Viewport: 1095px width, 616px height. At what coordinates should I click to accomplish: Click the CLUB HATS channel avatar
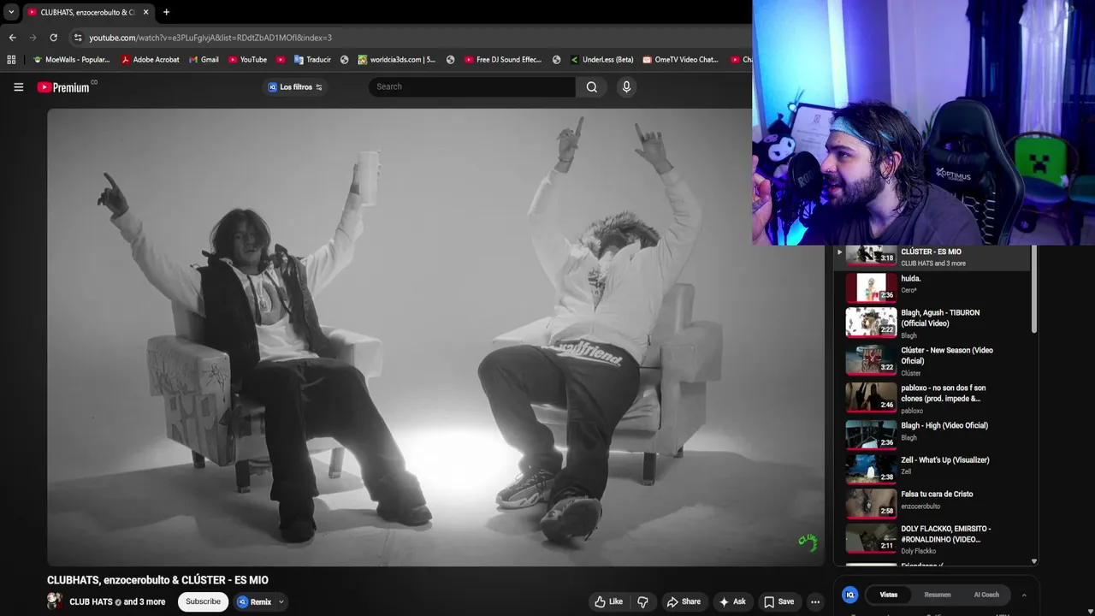tap(55, 601)
